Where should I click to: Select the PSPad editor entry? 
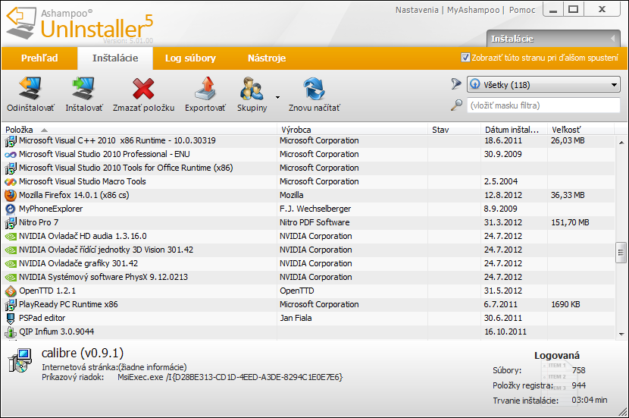(x=308, y=318)
